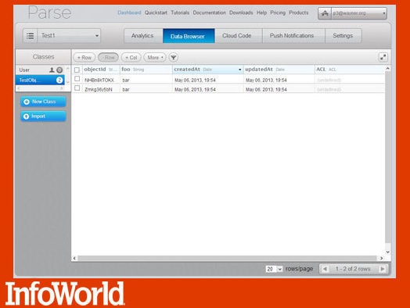Click the updatedAt column header
The image size is (410, 308).
(x=279, y=70)
